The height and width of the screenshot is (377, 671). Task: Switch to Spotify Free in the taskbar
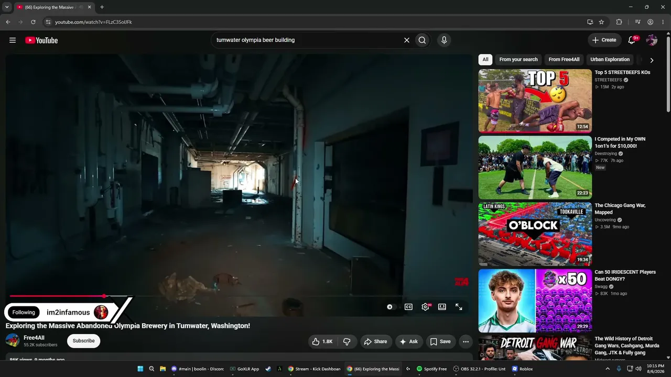pos(431,369)
